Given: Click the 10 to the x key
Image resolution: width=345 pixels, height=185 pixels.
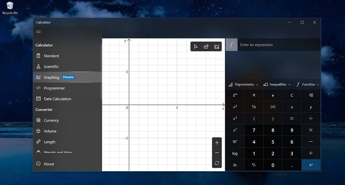Looking at the screenshot, I should pyautogui.click(x=235, y=142).
